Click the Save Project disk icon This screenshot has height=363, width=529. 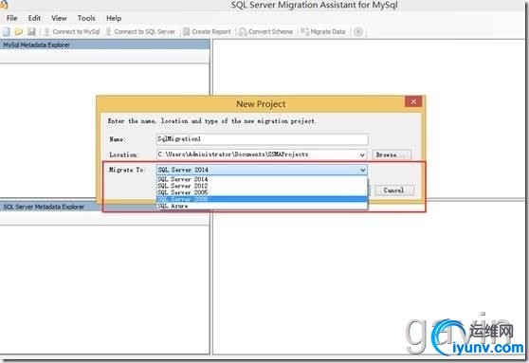[x=31, y=31]
